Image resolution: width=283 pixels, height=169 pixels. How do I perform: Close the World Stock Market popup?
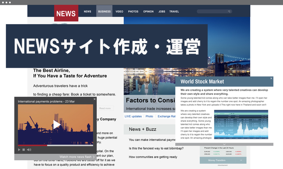271,78
